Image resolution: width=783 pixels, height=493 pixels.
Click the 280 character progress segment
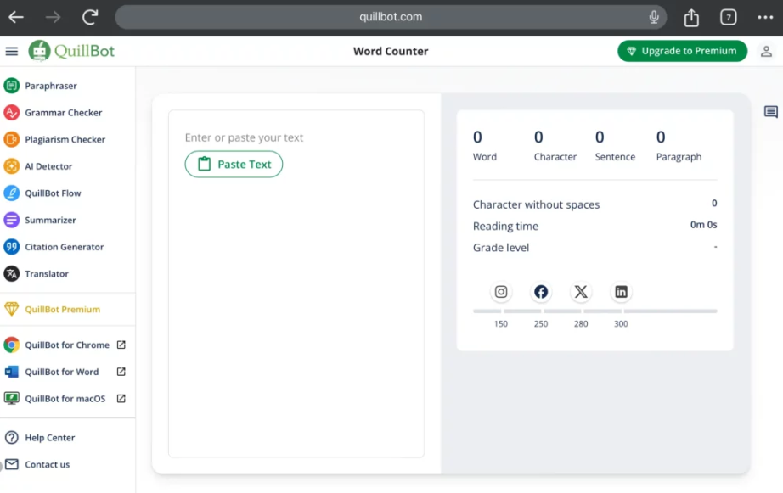tap(562, 311)
